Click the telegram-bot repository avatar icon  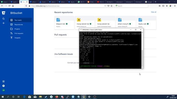point(58,20)
